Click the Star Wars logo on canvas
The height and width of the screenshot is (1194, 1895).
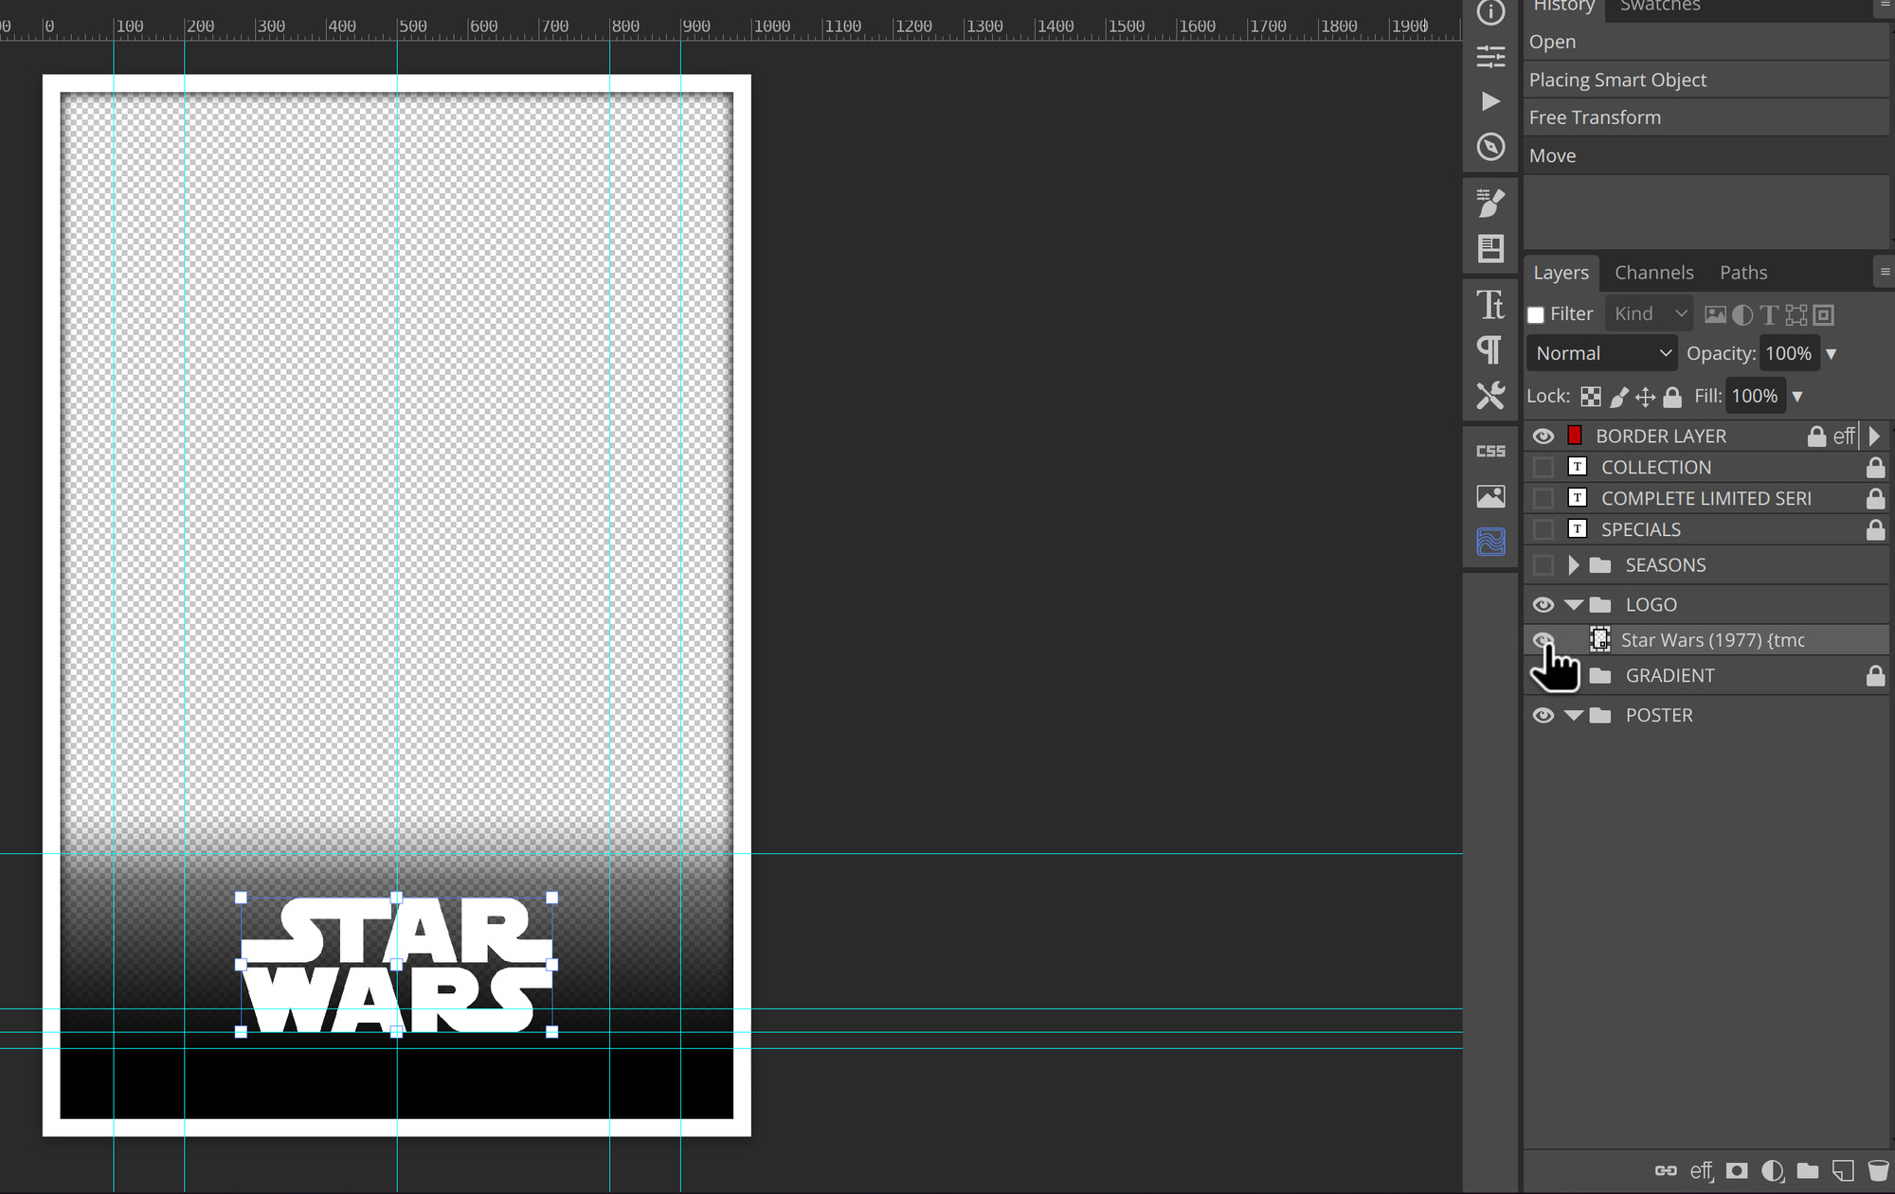tap(397, 965)
